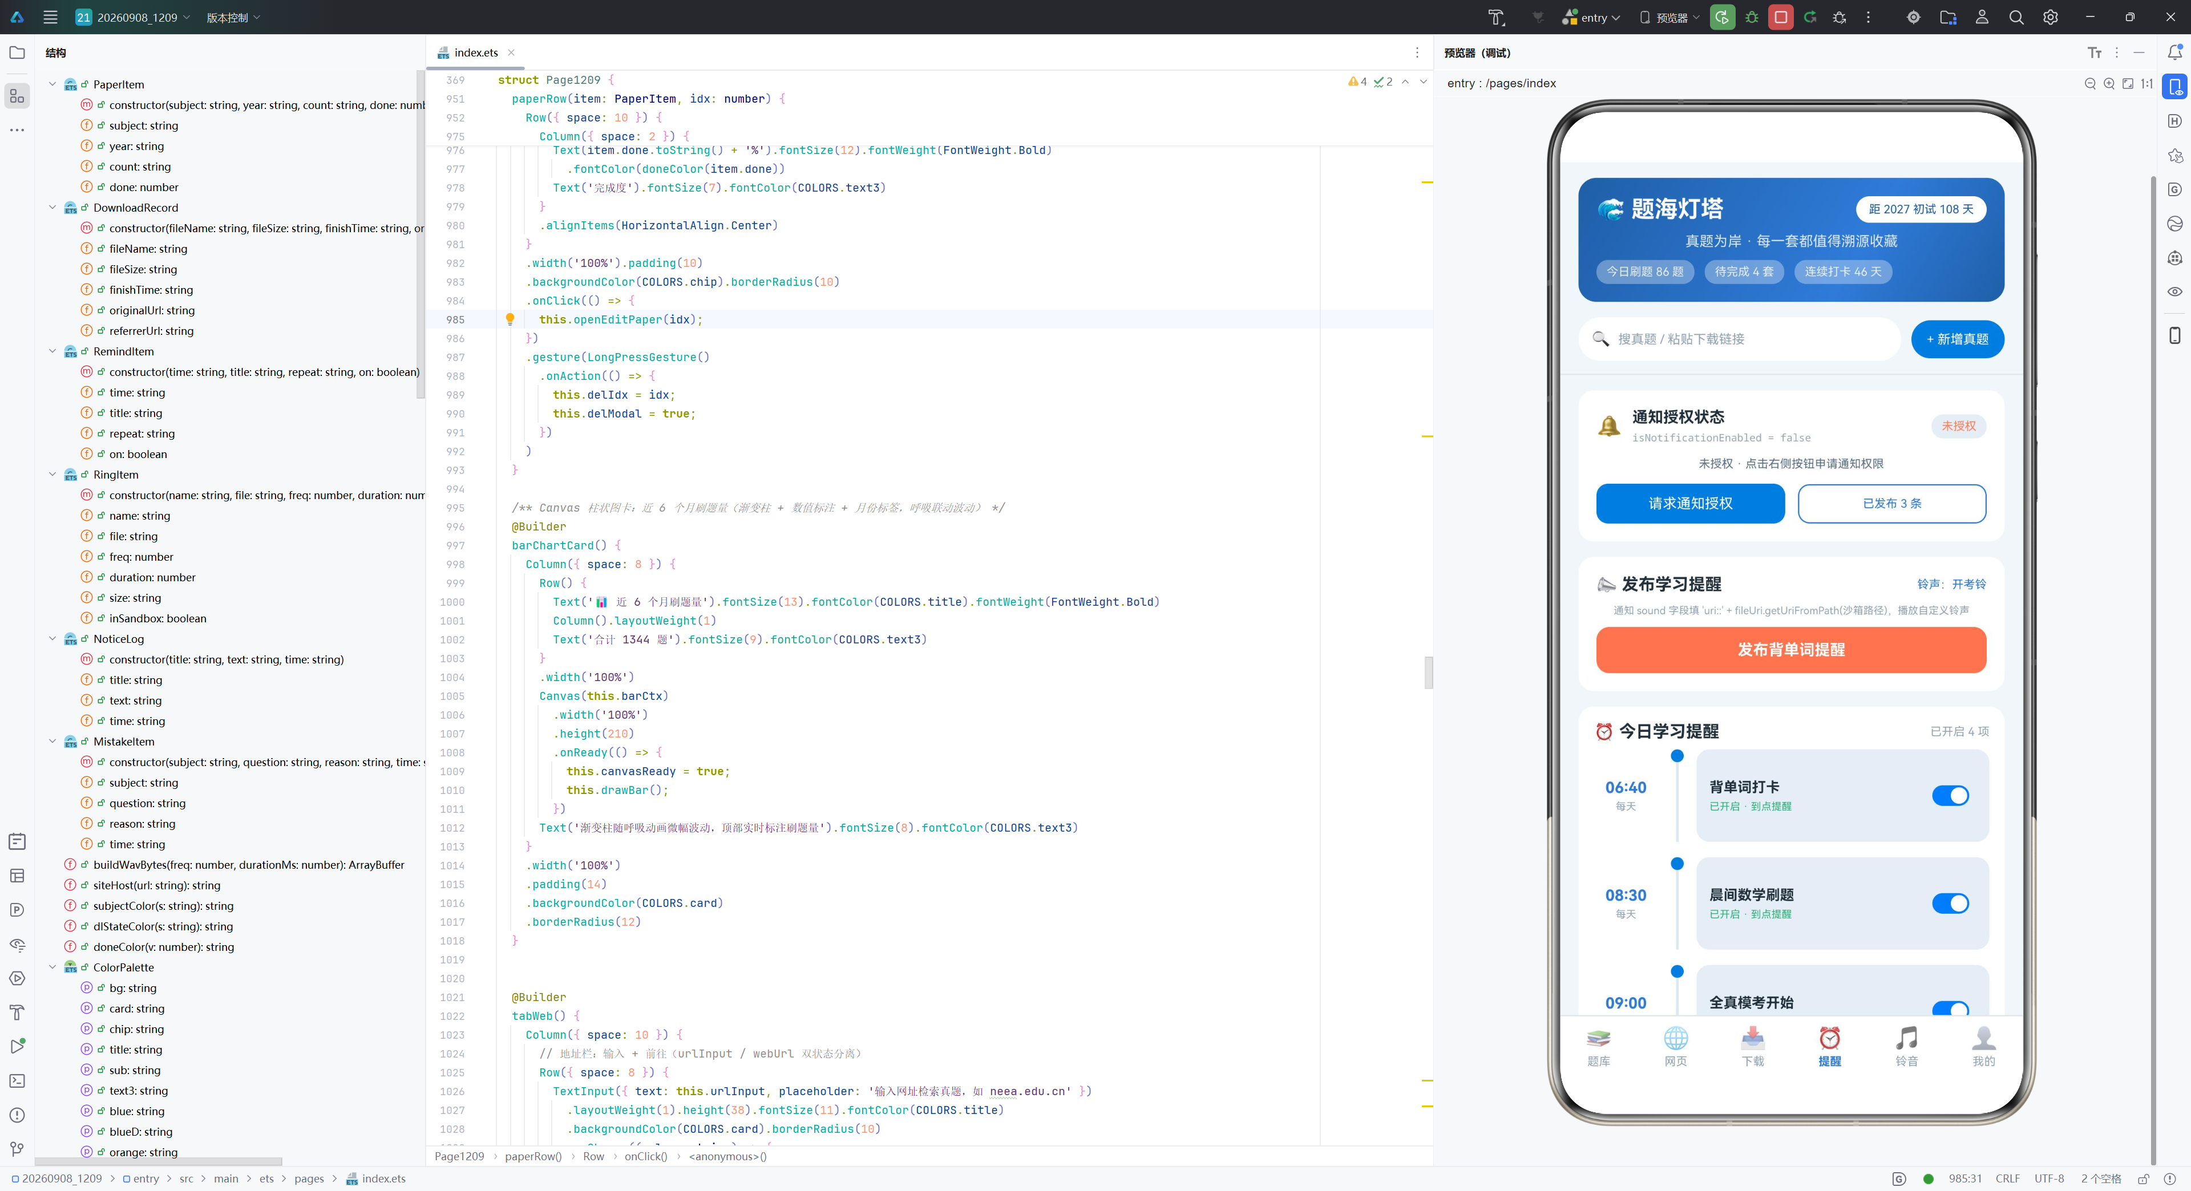Open IDE settings gear icon
2191x1191 pixels.
[x=2051, y=17]
